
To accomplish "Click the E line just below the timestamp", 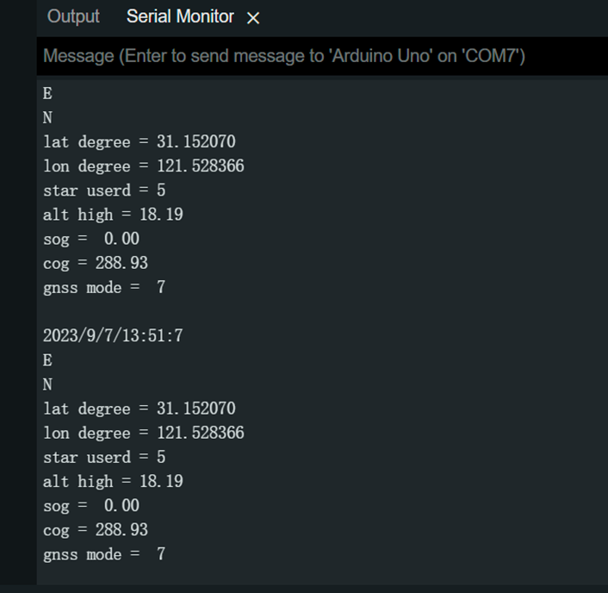I will point(47,360).
